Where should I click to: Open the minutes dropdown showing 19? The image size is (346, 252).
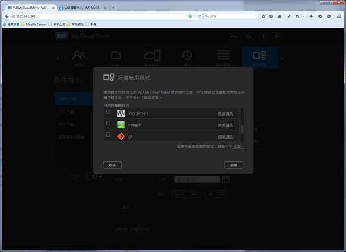point(215,194)
